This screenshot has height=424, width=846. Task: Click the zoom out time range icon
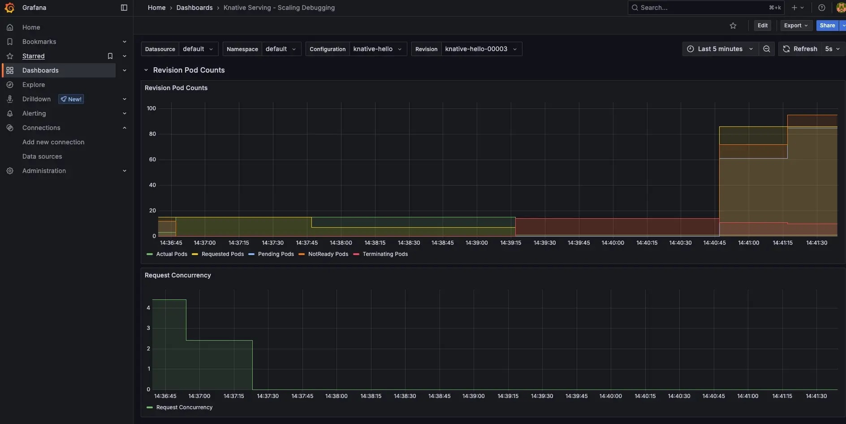(767, 49)
